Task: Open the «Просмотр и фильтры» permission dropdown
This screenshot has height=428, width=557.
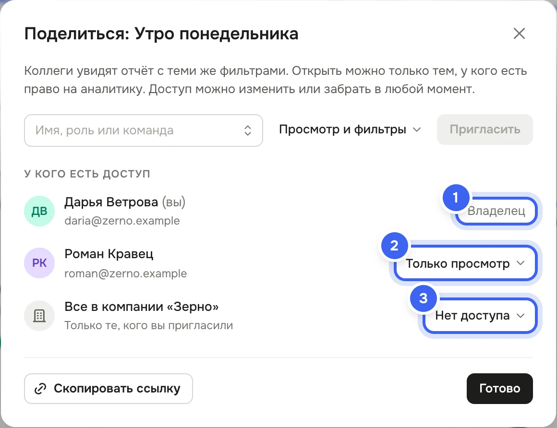Action: point(350,130)
